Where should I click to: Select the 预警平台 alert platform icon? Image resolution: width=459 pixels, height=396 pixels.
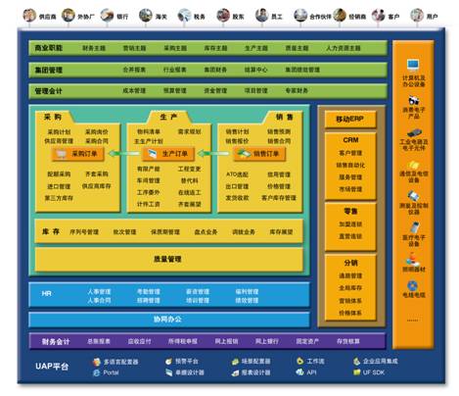point(168,361)
